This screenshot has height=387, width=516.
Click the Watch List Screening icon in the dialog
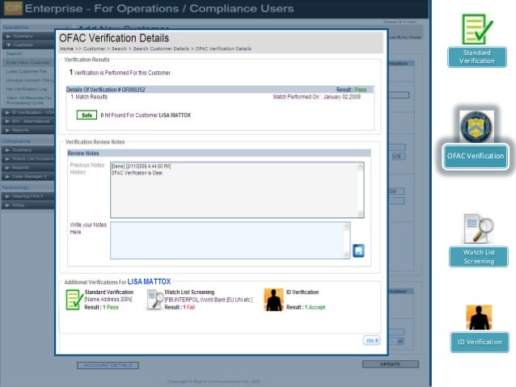[155, 300]
